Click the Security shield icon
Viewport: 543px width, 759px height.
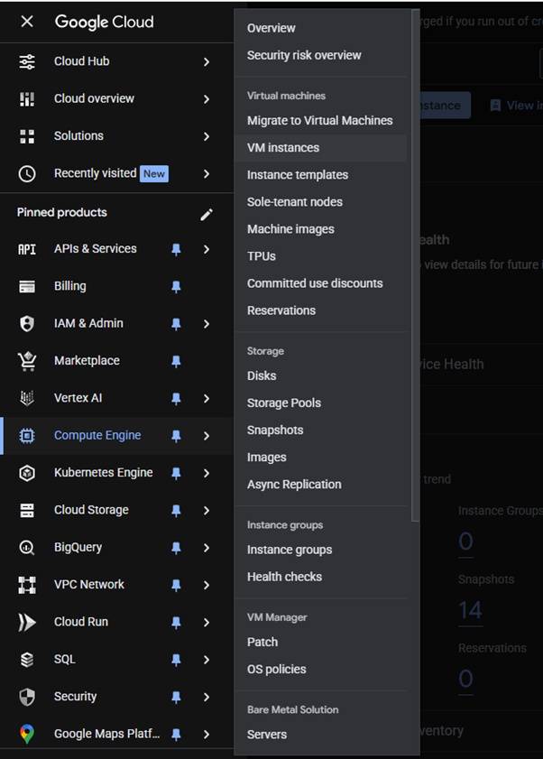pos(27,697)
